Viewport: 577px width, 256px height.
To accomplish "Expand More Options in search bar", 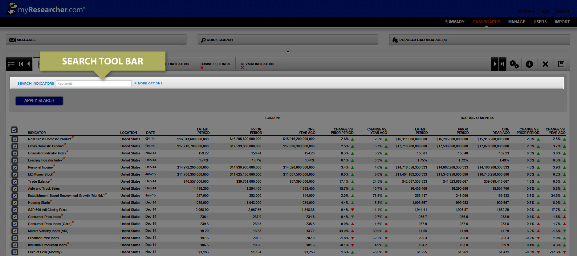I will pyautogui.click(x=148, y=83).
